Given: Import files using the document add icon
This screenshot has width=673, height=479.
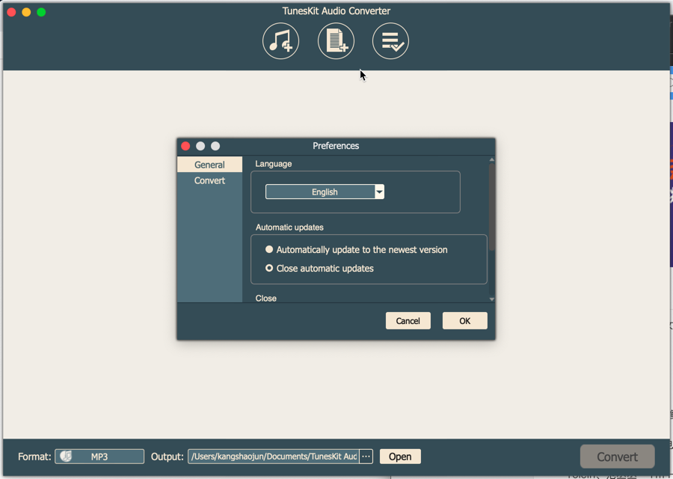Looking at the screenshot, I should tap(336, 41).
